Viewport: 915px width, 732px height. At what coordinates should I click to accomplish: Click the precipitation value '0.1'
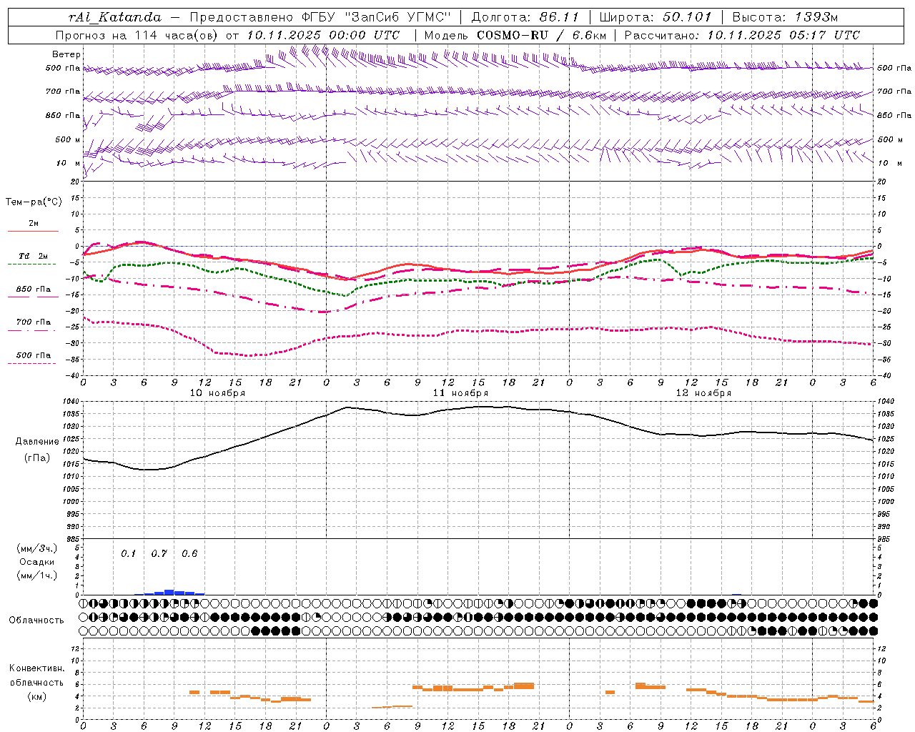[128, 554]
